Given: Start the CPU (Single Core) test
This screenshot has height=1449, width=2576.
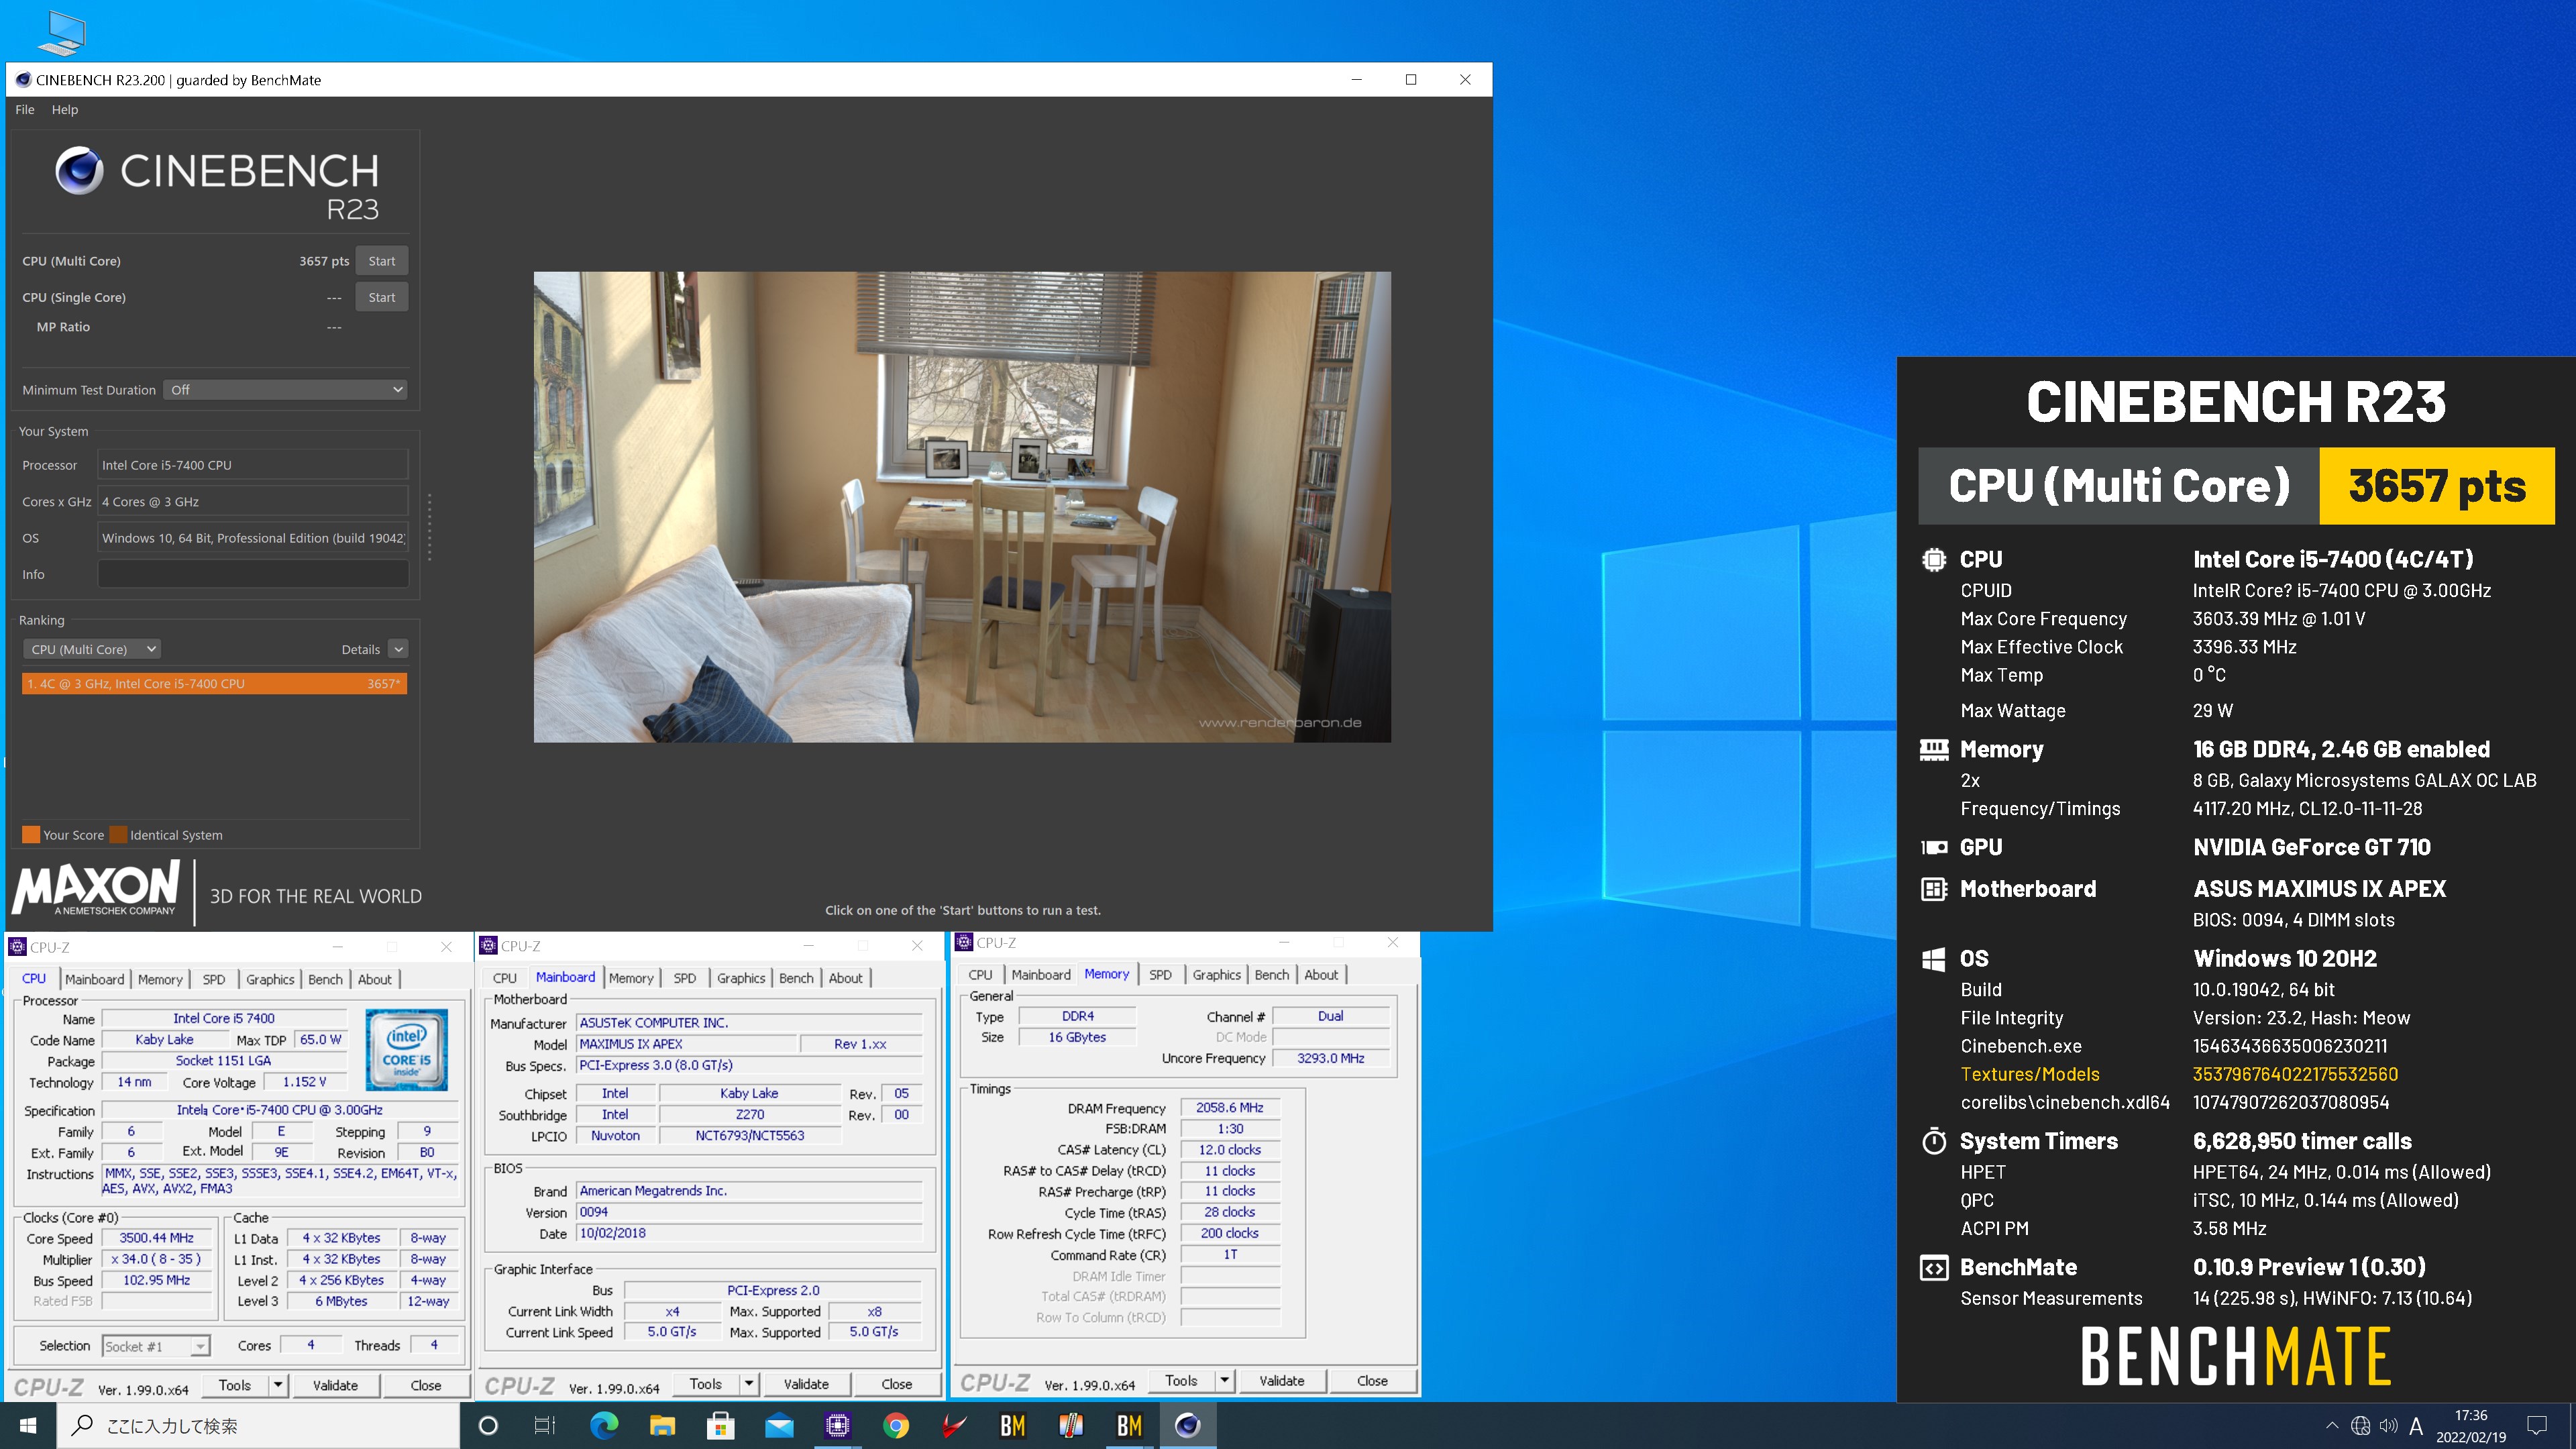Looking at the screenshot, I should (382, 297).
